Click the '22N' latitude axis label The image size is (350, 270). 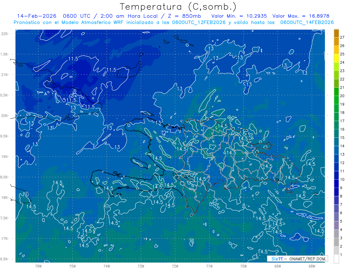point(4,34)
